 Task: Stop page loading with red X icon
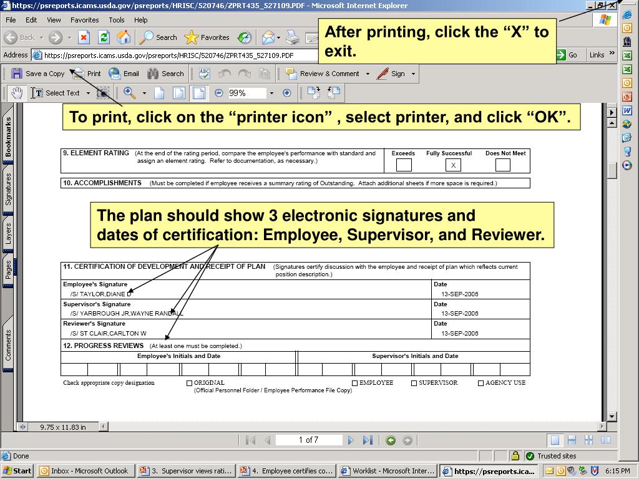pyautogui.click(x=84, y=37)
